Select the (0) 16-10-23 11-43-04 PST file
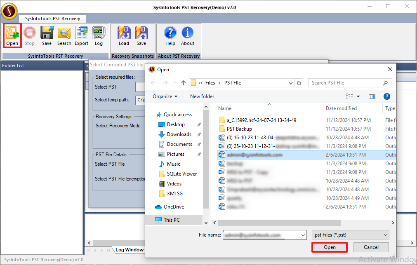The image size is (417, 265). tap(269, 138)
